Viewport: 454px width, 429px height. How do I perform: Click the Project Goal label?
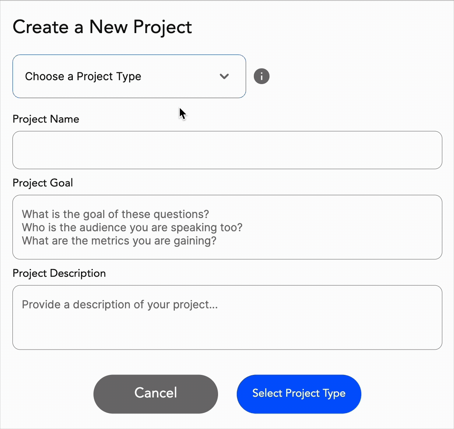(43, 183)
